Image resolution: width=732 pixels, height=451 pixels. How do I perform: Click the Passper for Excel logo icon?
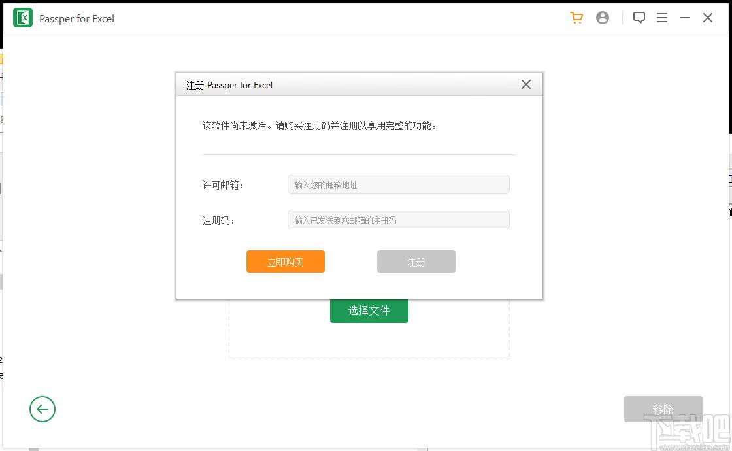(x=23, y=18)
